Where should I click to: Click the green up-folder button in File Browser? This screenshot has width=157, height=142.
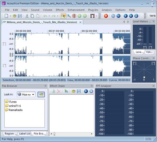tap(41, 94)
